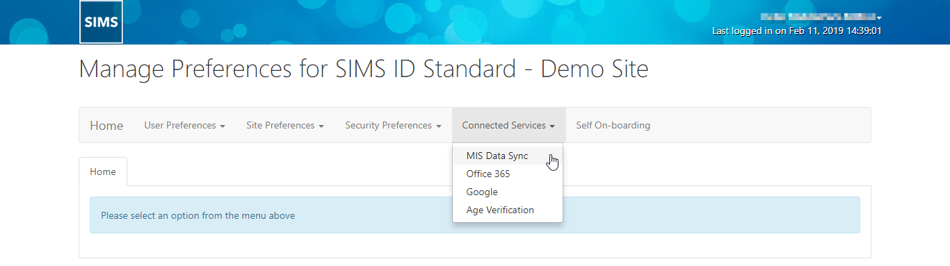Screen dimensions: 950x266
Task: Expand the Site Preferences menu
Action: pyautogui.click(x=285, y=126)
